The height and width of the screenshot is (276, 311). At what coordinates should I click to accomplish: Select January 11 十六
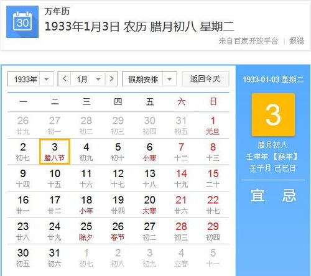tap(86, 178)
